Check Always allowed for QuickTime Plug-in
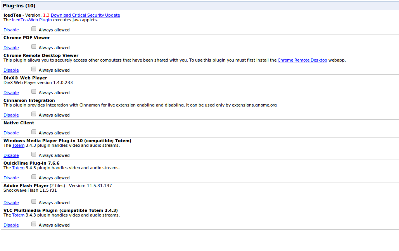This screenshot has width=399, height=251. [34, 177]
